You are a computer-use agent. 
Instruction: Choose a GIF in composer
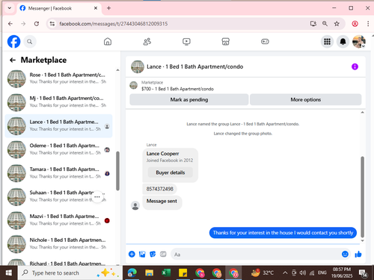[x=163, y=254]
